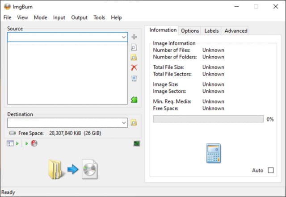
Task: Click the green show Disc Layout Editor icon
Action: [x=134, y=100]
